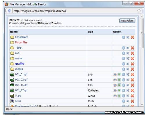
Task: Click the info icon for _tbkp folder
Action: coord(124,48)
